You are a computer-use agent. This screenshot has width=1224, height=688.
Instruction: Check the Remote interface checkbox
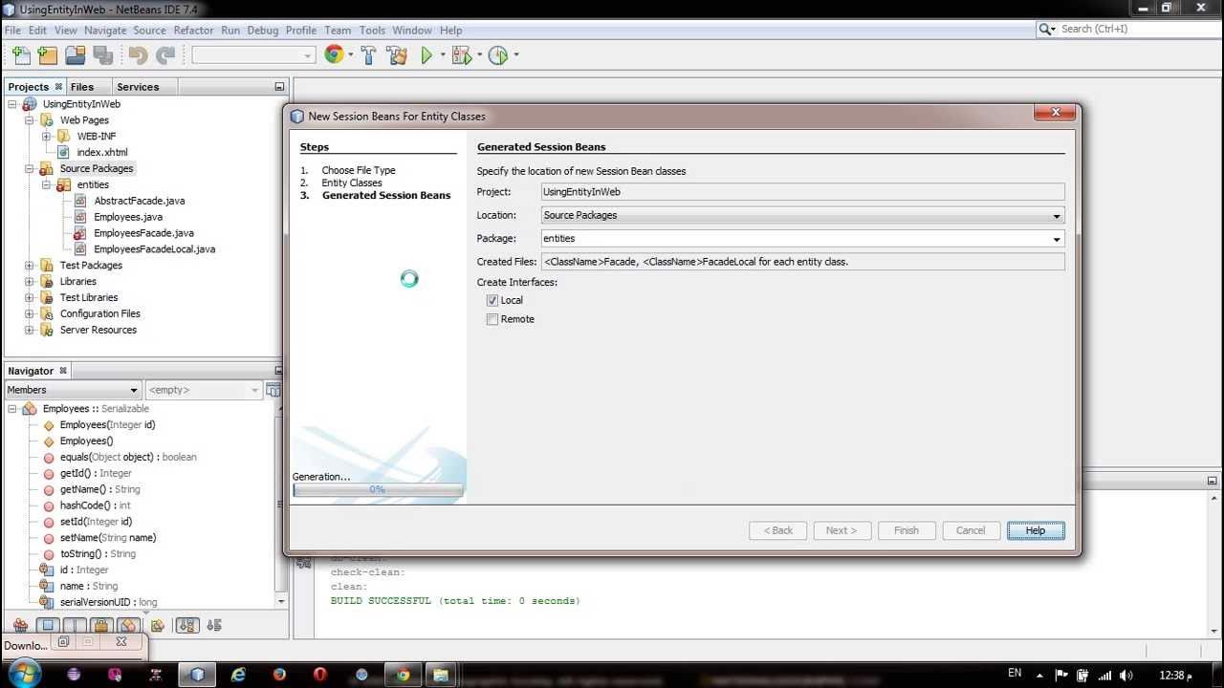(x=492, y=319)
